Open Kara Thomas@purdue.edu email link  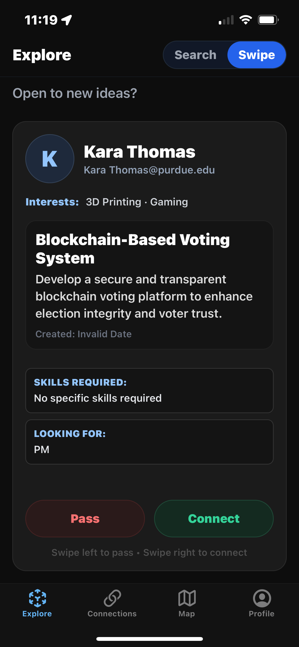(149, 170)
